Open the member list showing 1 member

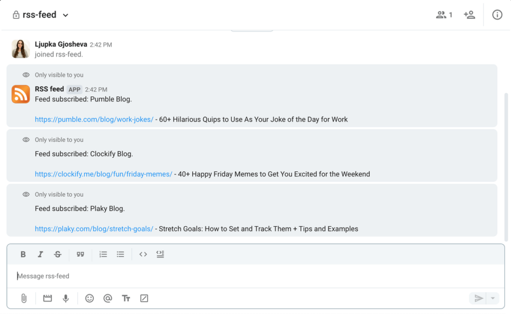[x=443, y=14]
